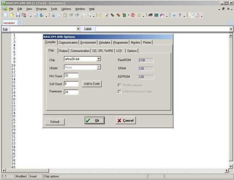Open dropdown arrow next to green chip icon
The width and height of the screenshot is (234, 180).
128,15
